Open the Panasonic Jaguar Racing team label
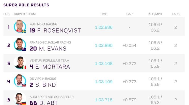The width and height of the screenshot is (189, 105). point(50,42)
